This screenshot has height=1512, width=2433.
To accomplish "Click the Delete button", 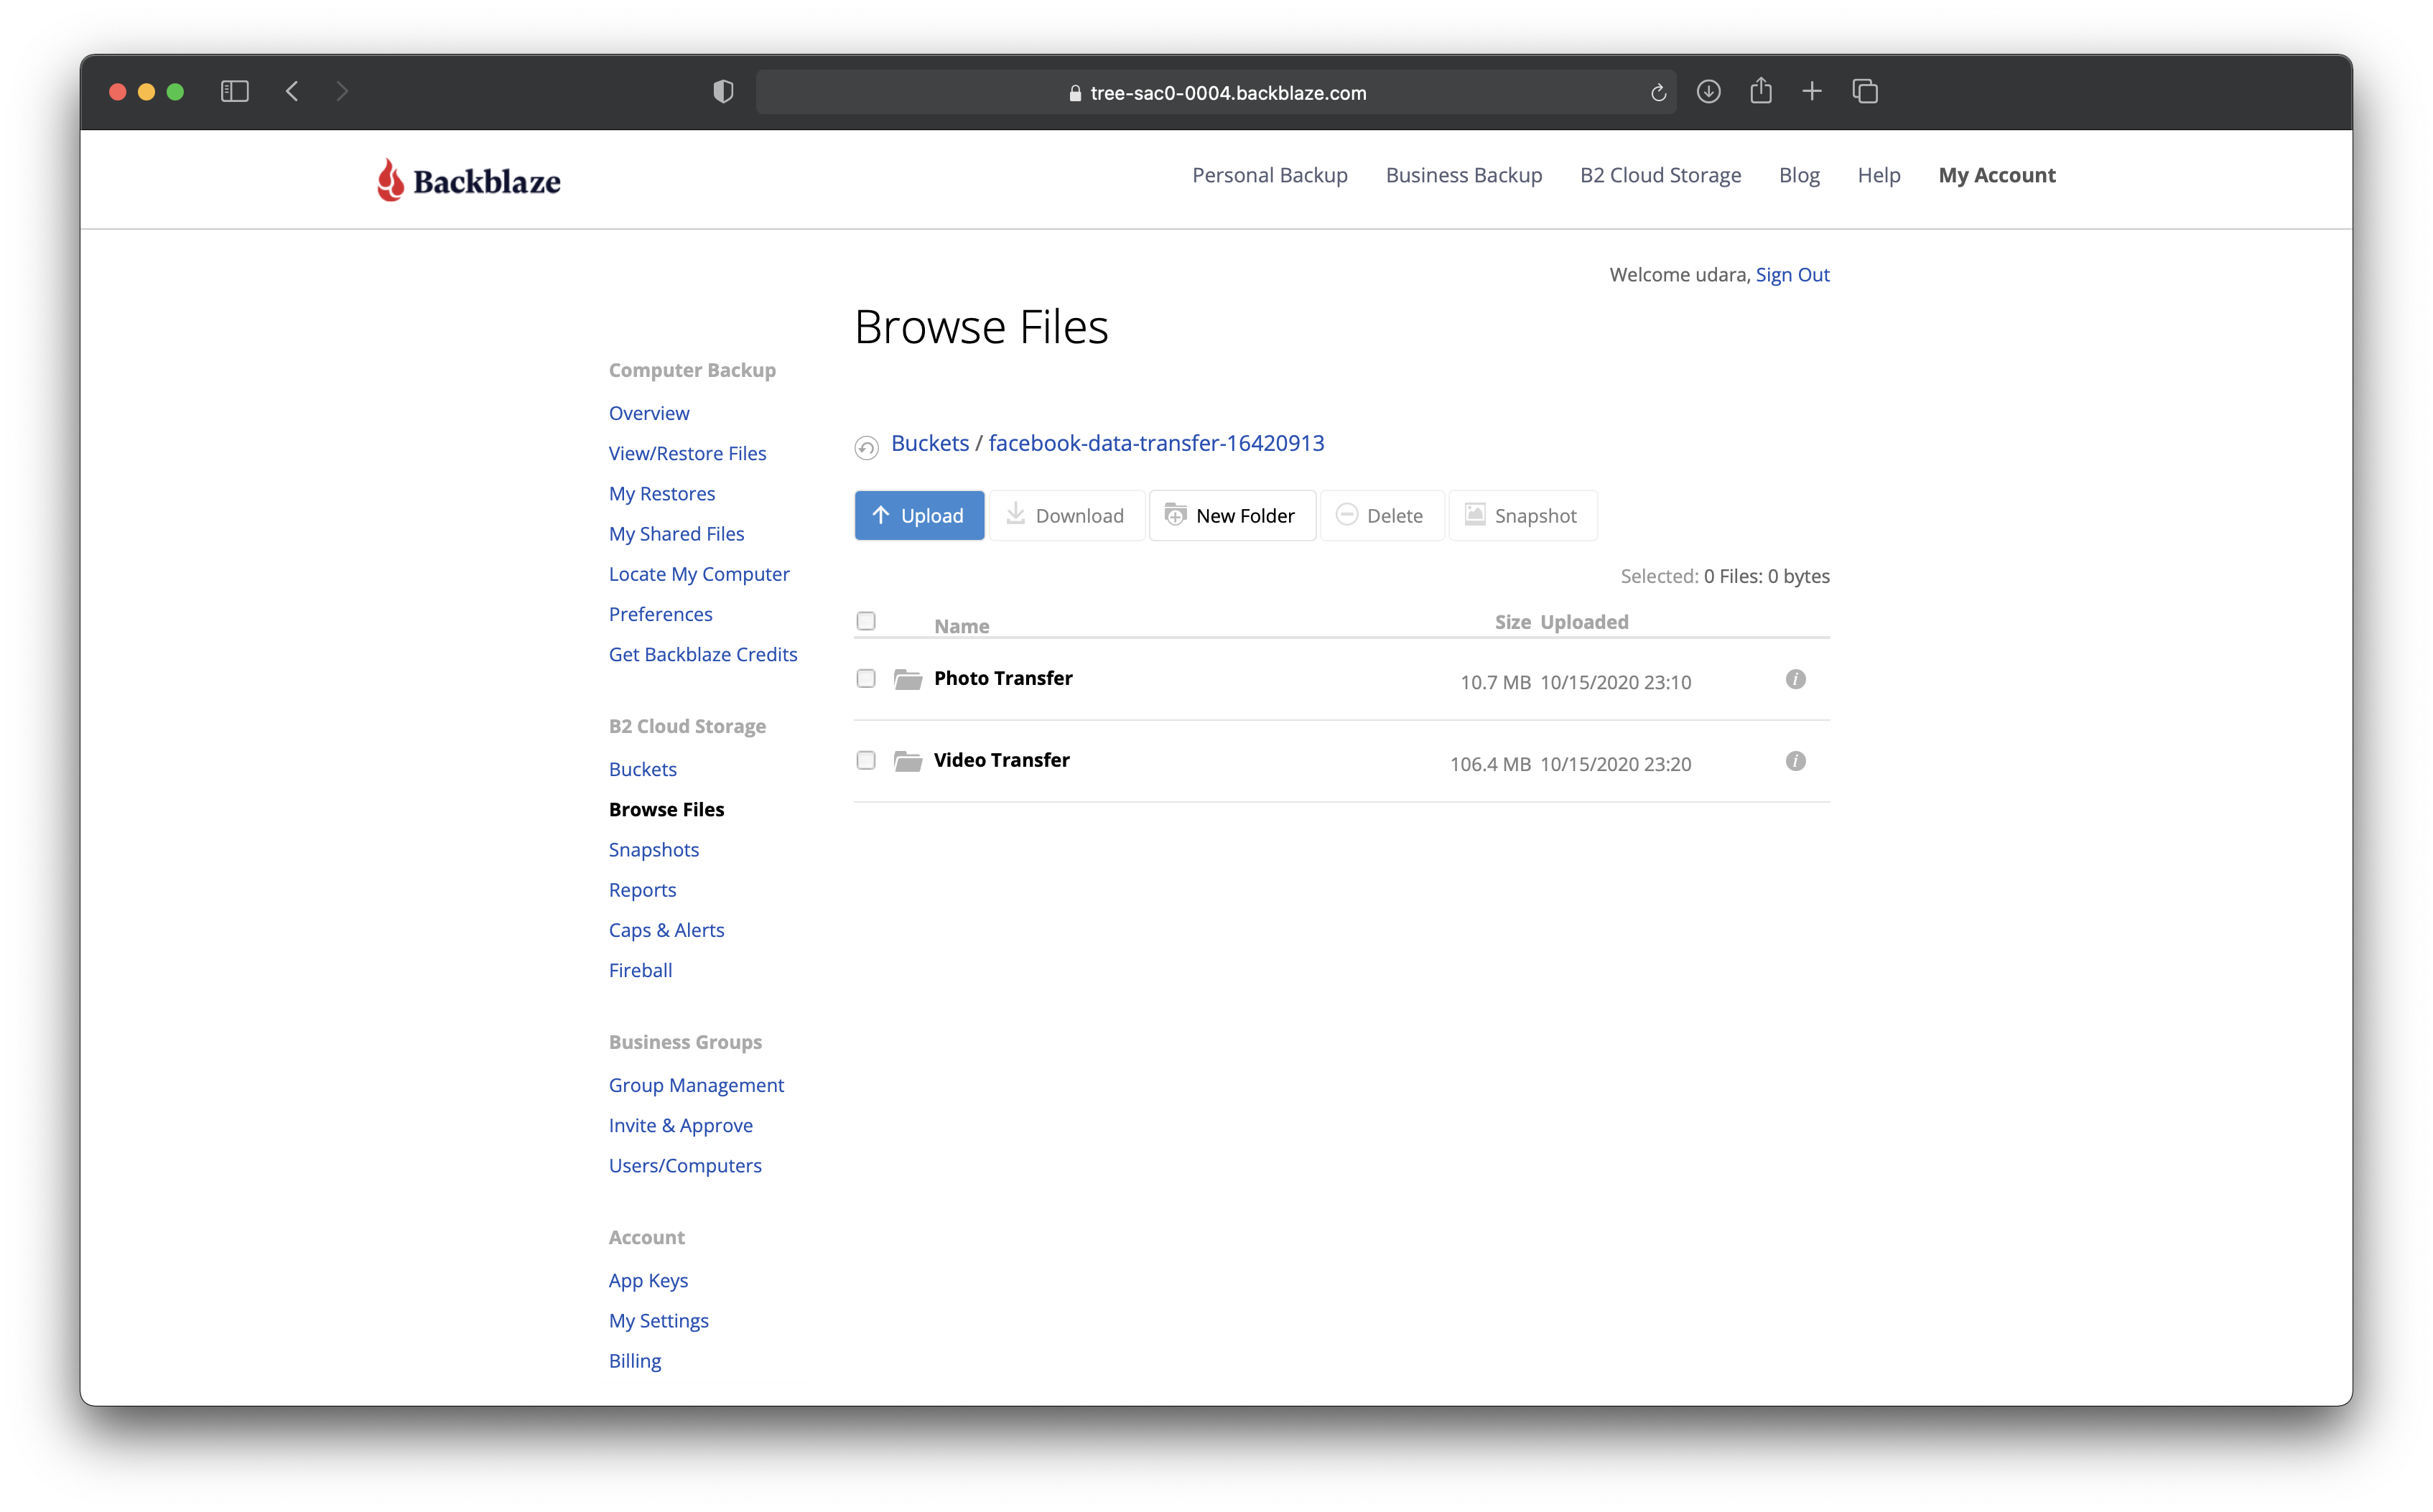I will [x=1381, y=515].
